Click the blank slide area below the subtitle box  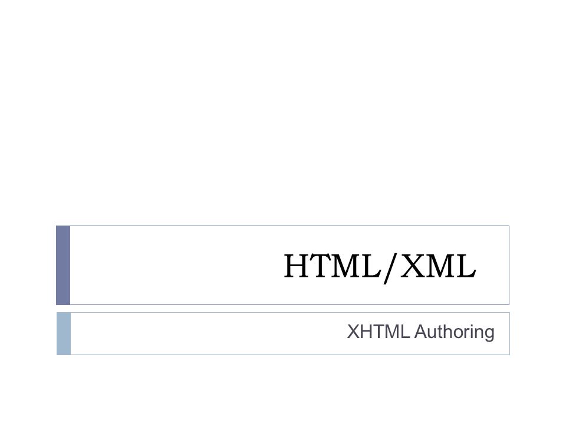pos(283,389)
